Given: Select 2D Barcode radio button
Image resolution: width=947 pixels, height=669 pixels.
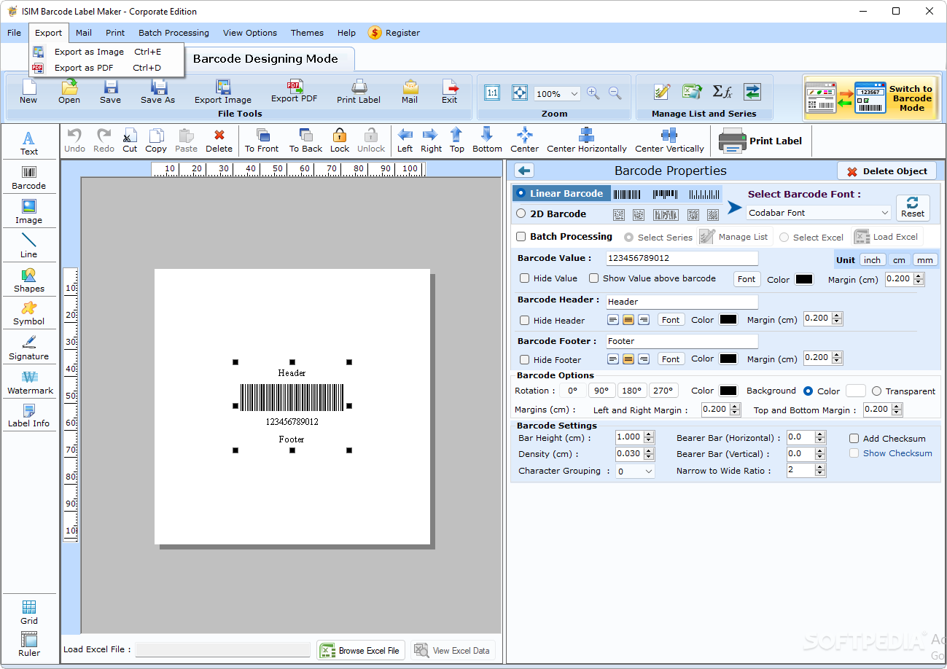Looking at the screenshot, I should (x=521, y=214).
